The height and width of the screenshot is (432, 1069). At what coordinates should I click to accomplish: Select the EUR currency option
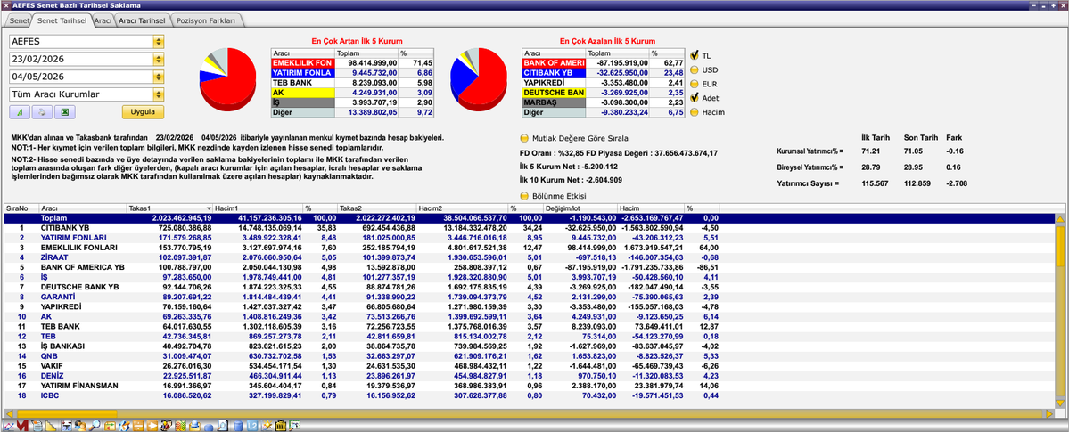pyautogui.click(x=695, y=84)
